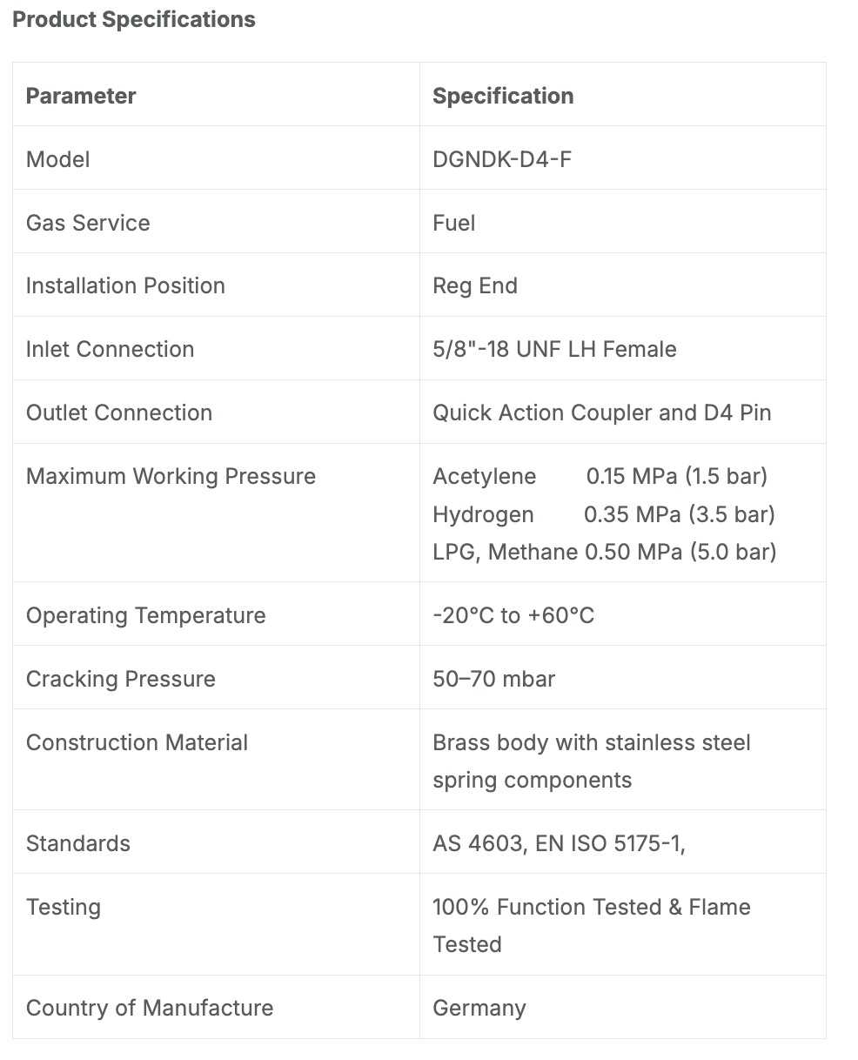
Task: Click the AS 4603, EN ISO 5175-1 standards
Action: coord(559,843)
